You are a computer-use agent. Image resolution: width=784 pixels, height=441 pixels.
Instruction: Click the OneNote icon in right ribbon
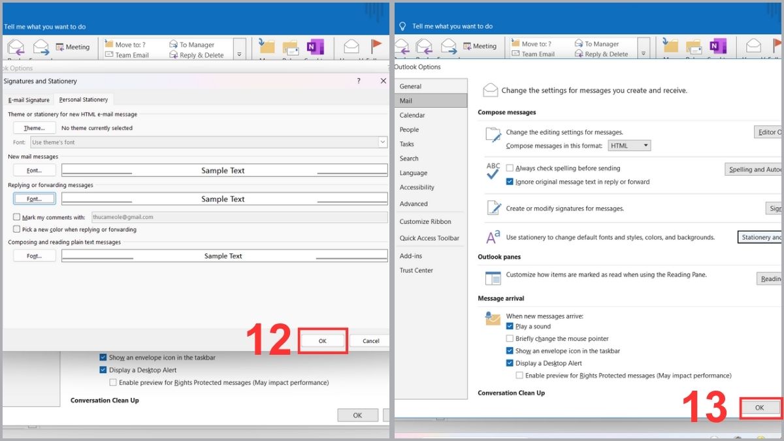pyautogui.click(x=717, y=46)
